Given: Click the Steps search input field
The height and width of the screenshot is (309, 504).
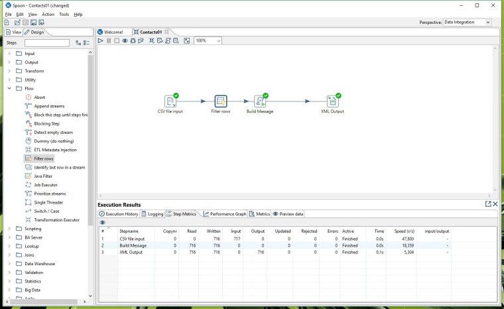Looking at the screenshot, I should 46,42.
